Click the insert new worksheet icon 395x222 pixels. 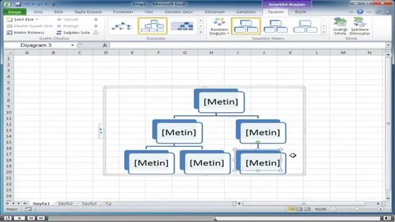pyautogui.click(x=109, y=203)
